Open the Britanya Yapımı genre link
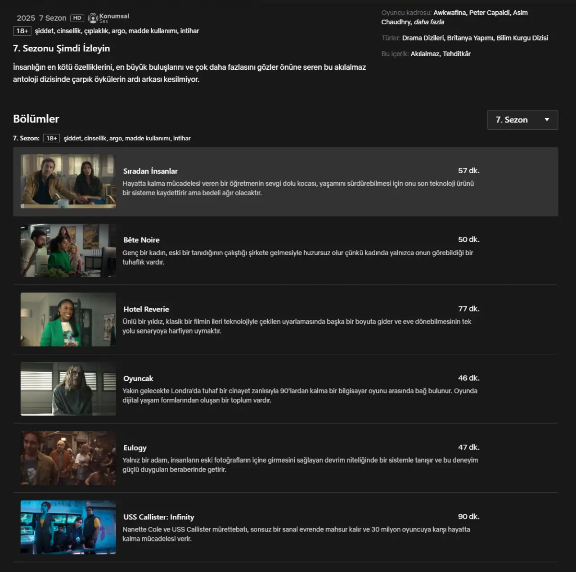This screenshot has height=572, width=576. coord(470,38)
